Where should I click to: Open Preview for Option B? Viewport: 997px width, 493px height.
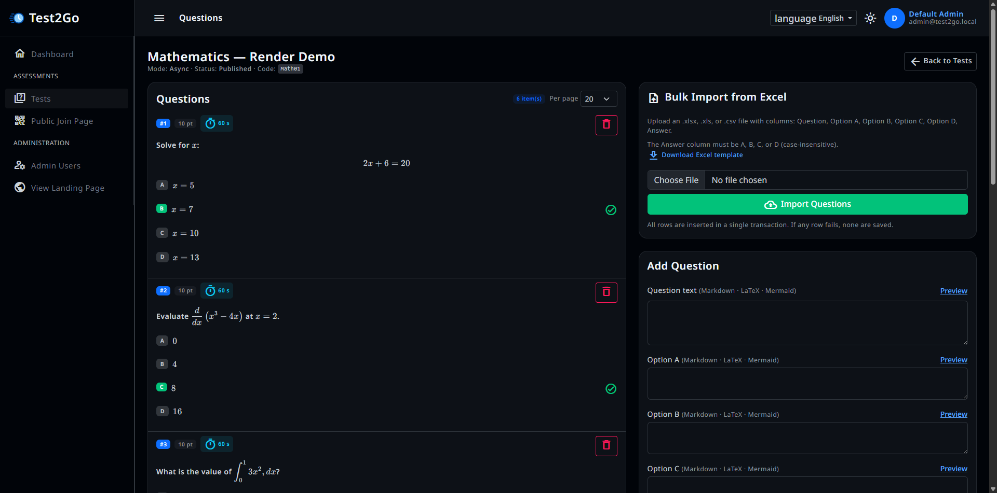pos(953,414)
